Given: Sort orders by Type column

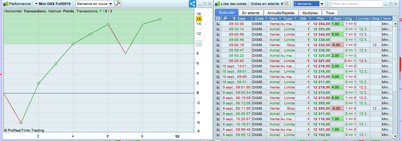Looking at the screenshot, I should click(288, 18).
